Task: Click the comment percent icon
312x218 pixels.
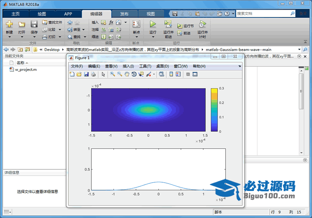Action: [103, 30]
